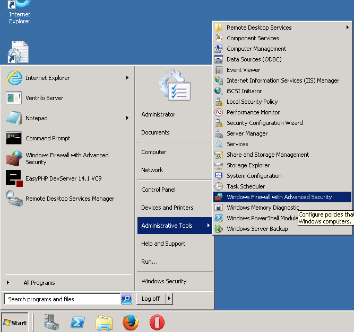Click Run... in the Start menu

tap(150, 262)
